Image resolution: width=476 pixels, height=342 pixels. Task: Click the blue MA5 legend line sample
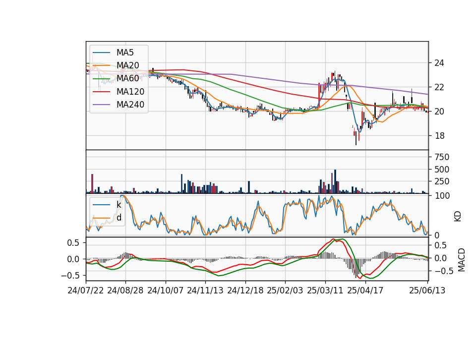[101, 53]
